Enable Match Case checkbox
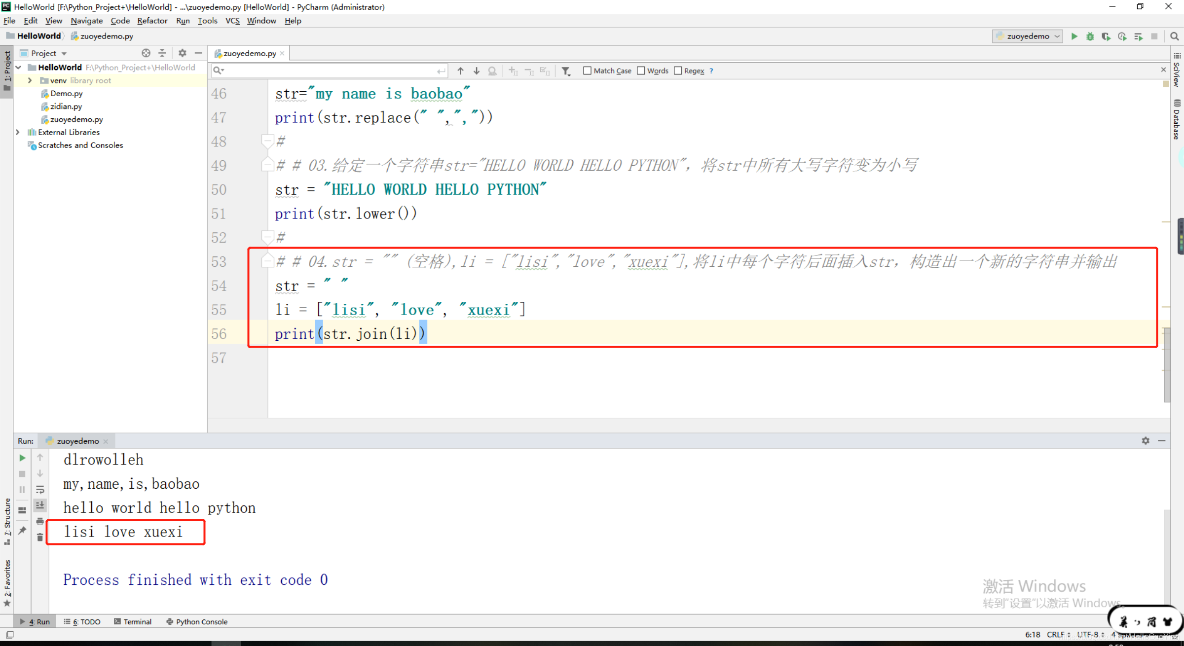The image size is (1184, 646). pyautogui.click(x=587, y=71)
